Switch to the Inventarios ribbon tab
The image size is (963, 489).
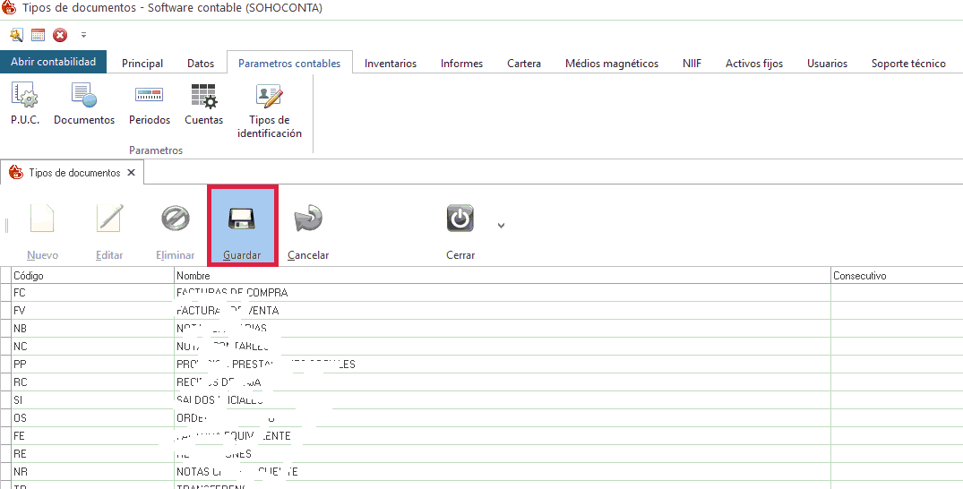[x=390, y=64]
